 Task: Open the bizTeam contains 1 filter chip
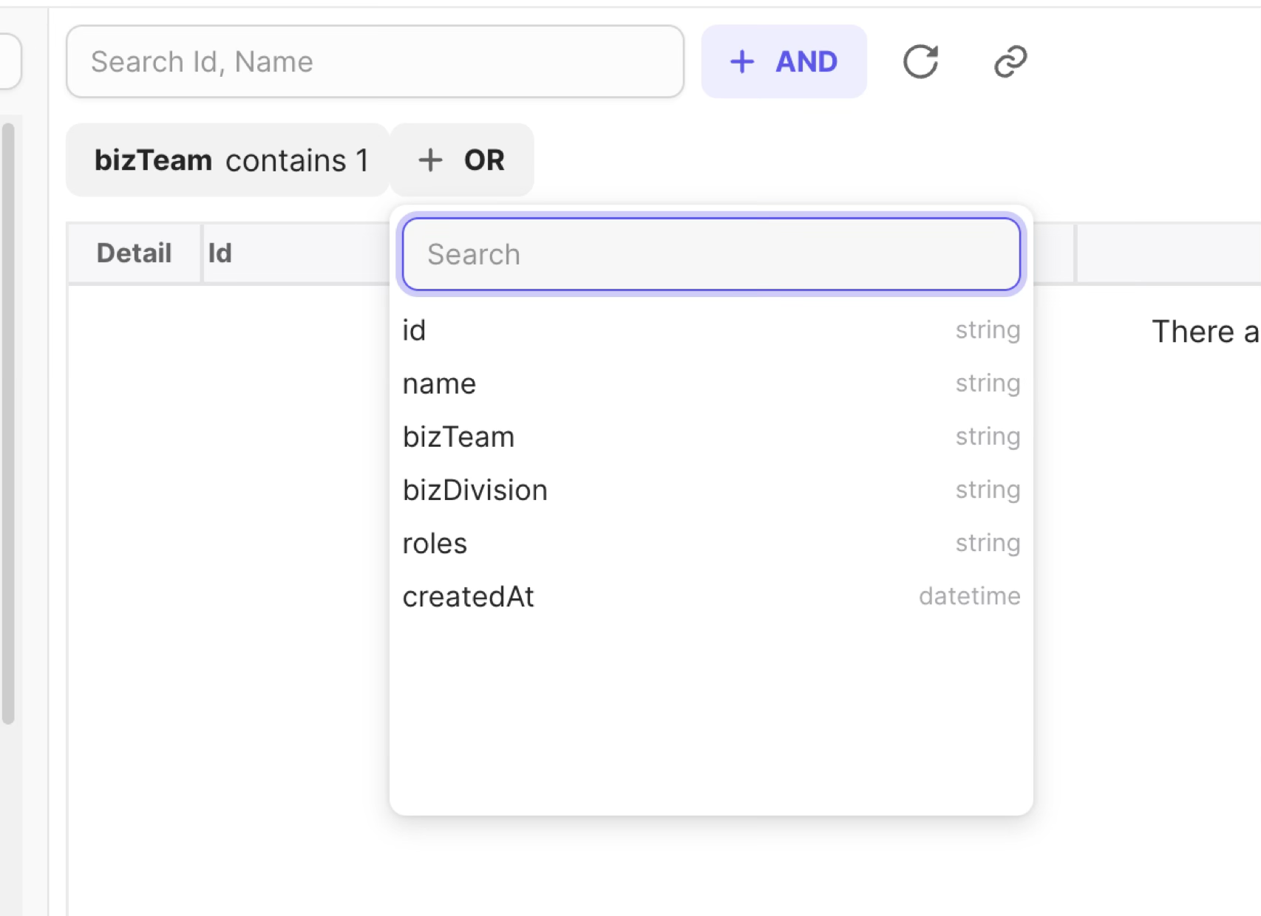coord(228,160)
